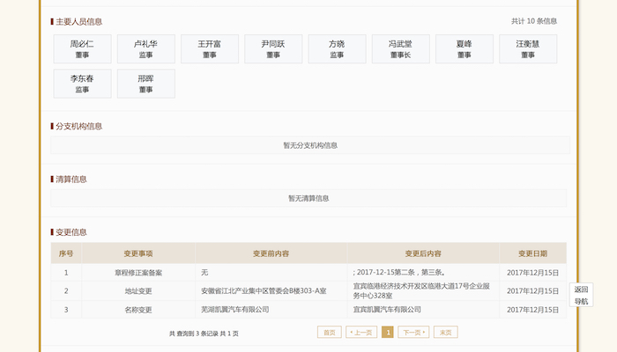The image size is (617, 352).
Task: Click the 暂无分支机构信息 notice
Action: pos(310,145)
